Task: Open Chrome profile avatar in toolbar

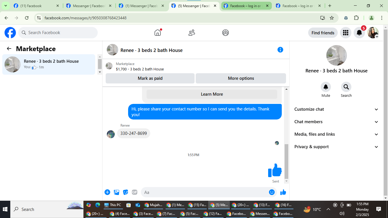Action: click(372, 18)
